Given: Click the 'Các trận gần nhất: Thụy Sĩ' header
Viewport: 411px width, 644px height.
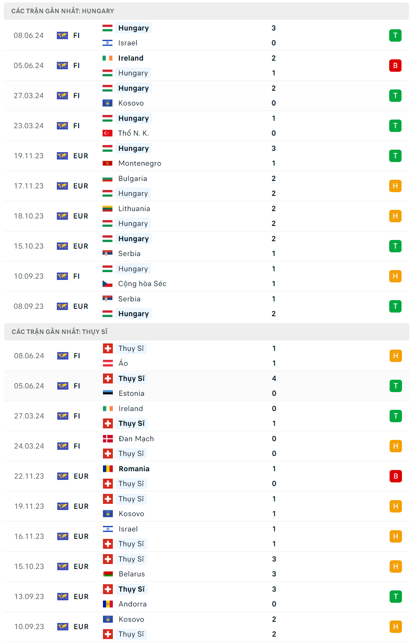Looking at the screenshot, I should [x=60, y=332].
